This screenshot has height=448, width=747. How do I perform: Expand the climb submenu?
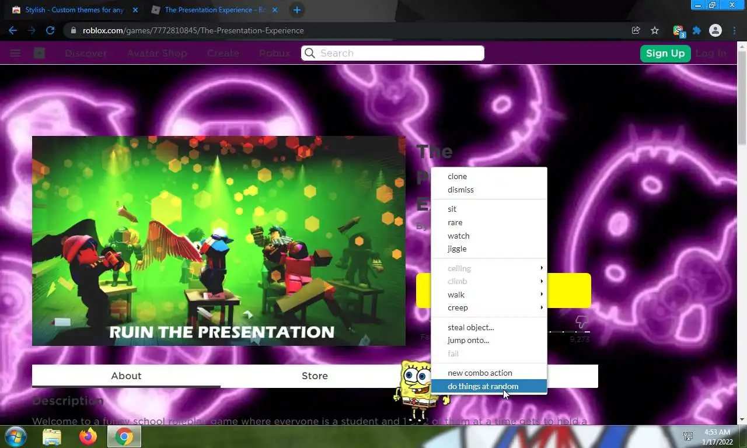[x=488, y=281]
